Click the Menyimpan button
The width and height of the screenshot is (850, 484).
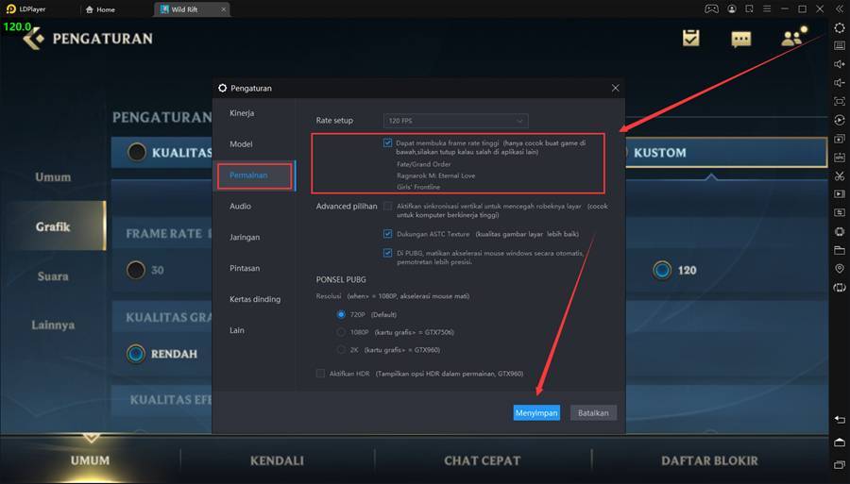pos(536,412)
